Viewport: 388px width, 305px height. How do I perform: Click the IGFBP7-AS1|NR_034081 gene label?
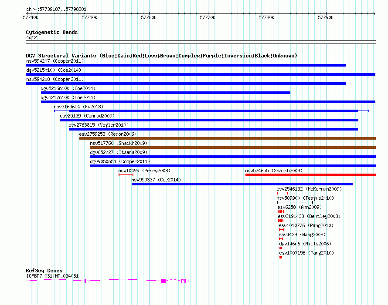[x=52, y=276]
